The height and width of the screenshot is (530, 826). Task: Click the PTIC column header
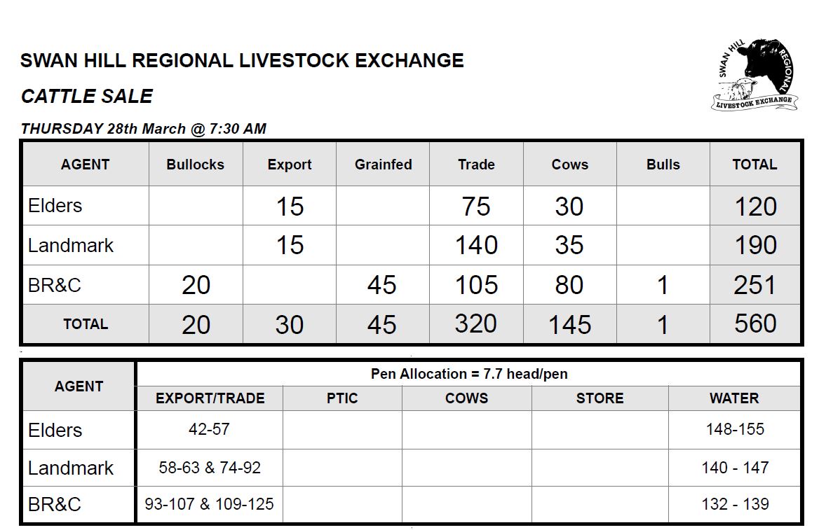pyautogui.click(x=342, y=398)
